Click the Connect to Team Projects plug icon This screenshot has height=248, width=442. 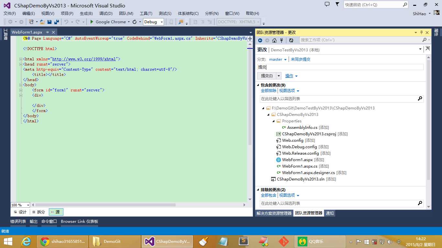click(x=282, y=40)
